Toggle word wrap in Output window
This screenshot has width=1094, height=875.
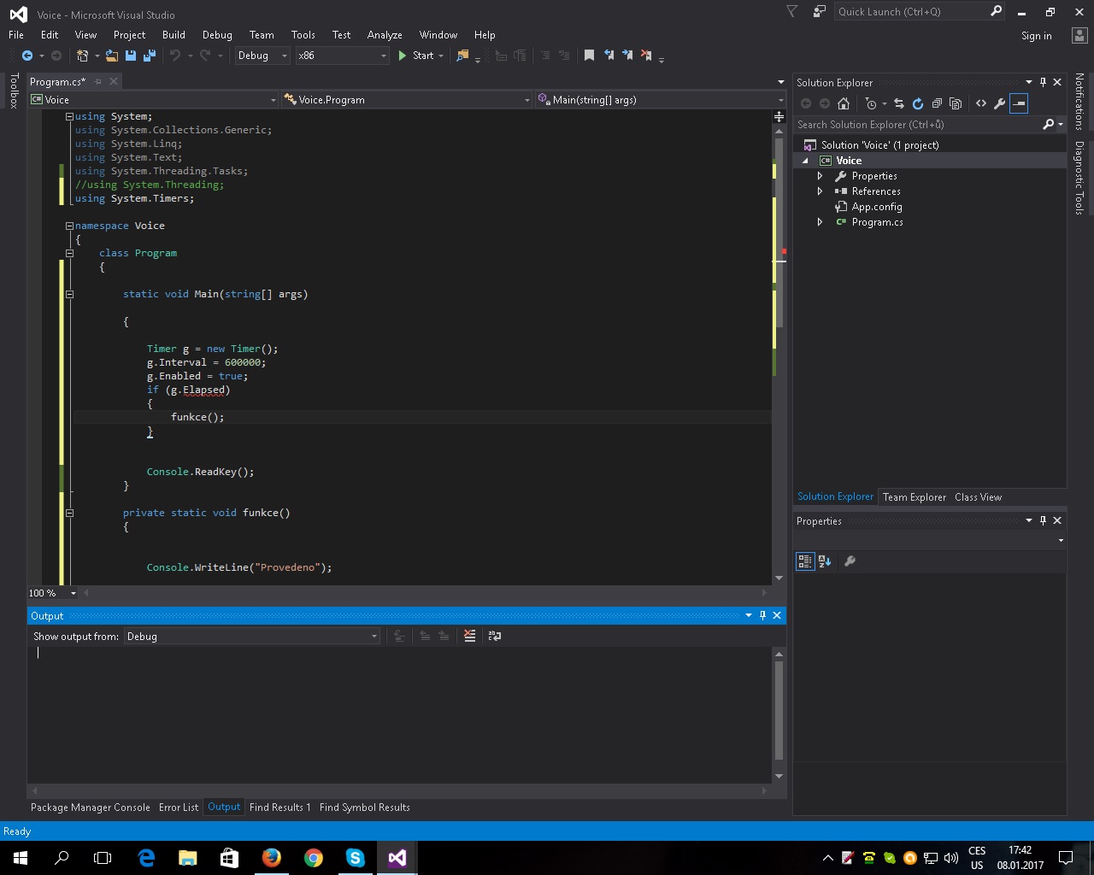pyautogui.click(x=494, y=636)
